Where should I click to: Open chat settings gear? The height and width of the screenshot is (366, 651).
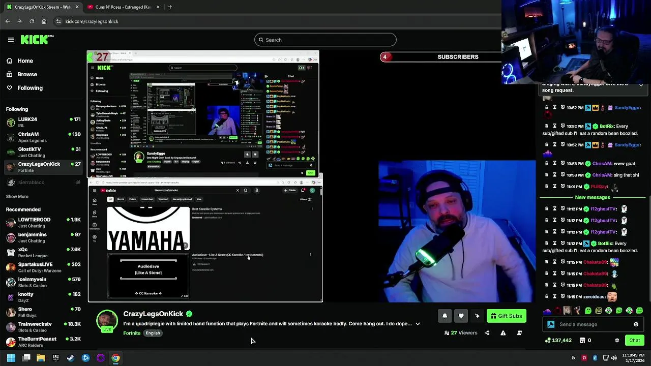pos(617,341)
